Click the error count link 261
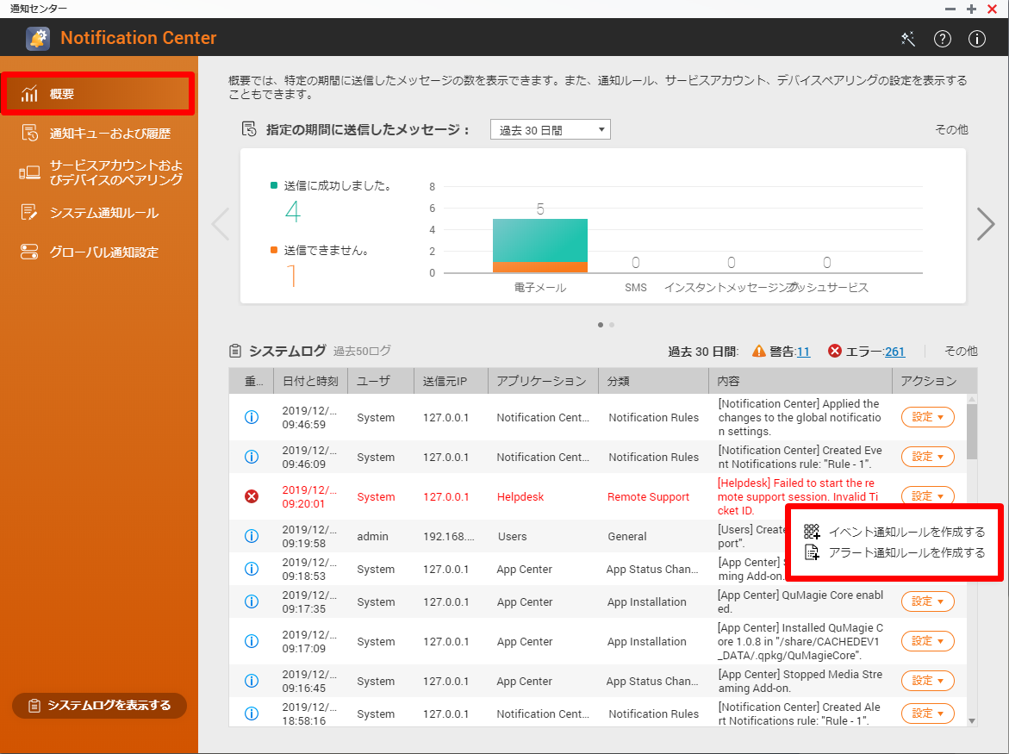This screenshot has width=1009, height=754. point(894,352)
